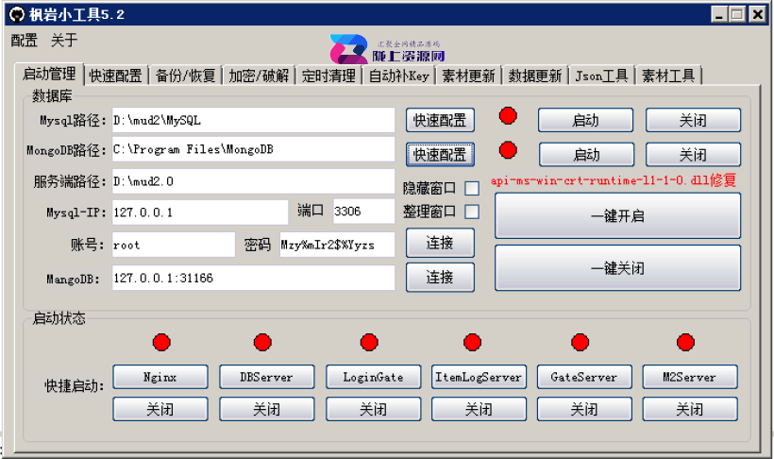The image size is (774, 459).
Task: Click the red indicator above Nginx
Action: [161, 342]
